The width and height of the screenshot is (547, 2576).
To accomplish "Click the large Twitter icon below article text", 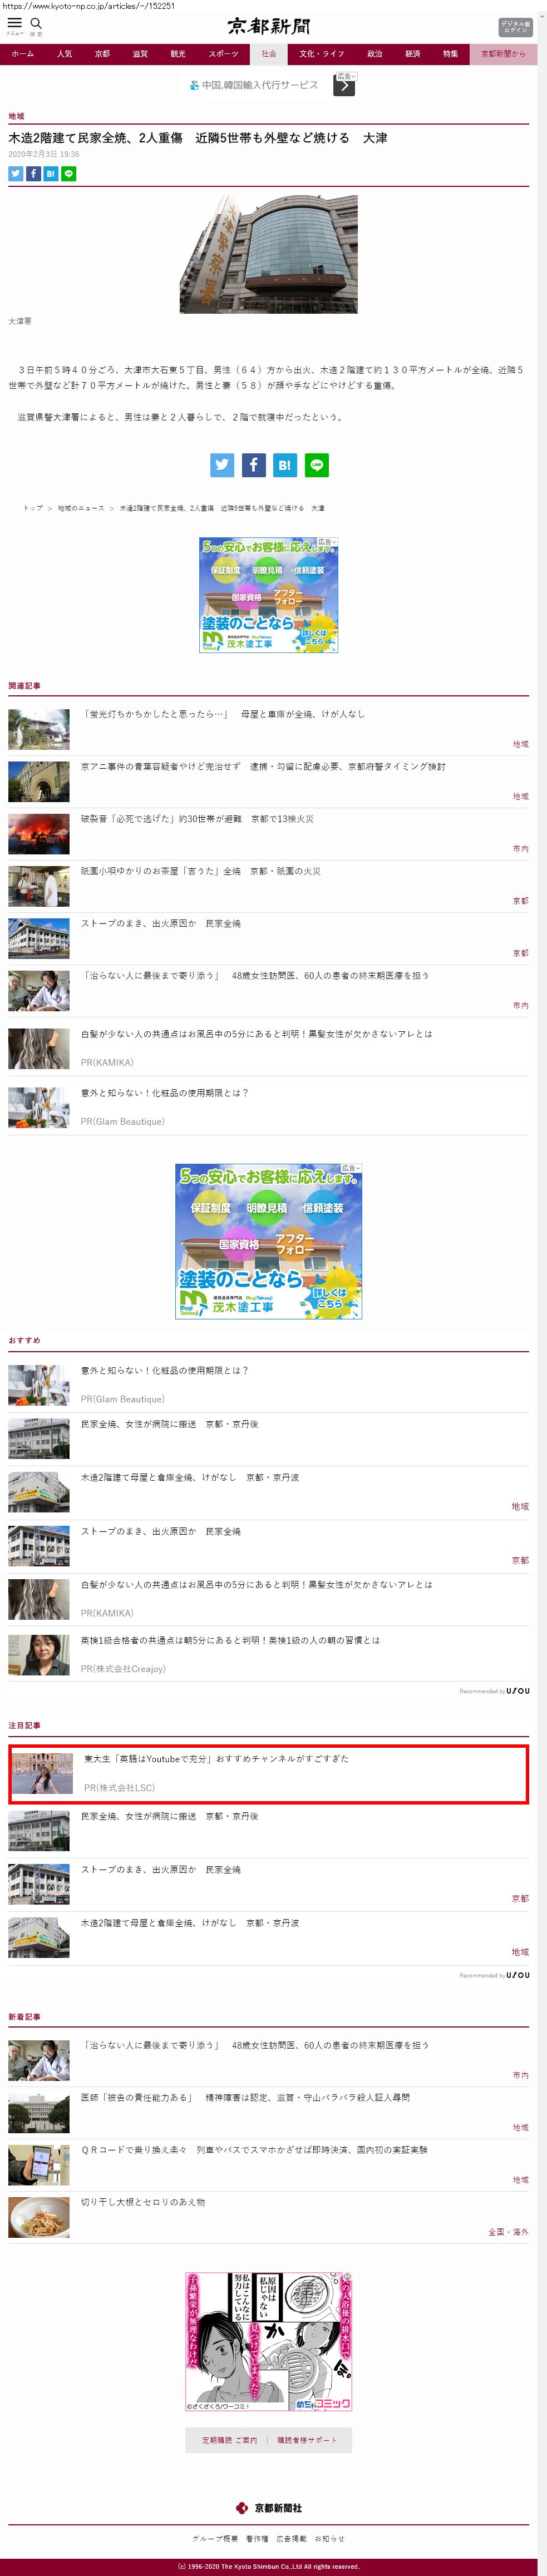I will 222,465.
